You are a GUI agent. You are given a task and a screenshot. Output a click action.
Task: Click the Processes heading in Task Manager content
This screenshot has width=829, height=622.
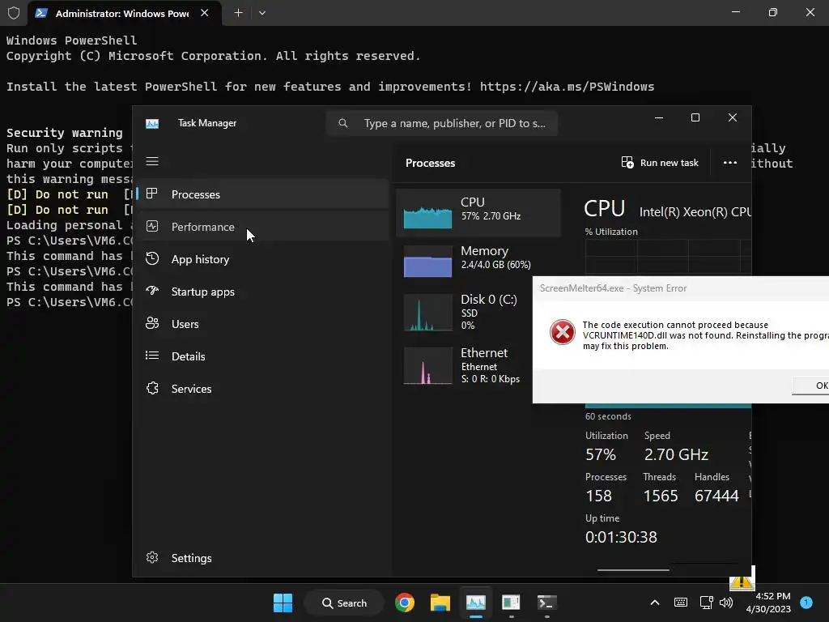430,163
